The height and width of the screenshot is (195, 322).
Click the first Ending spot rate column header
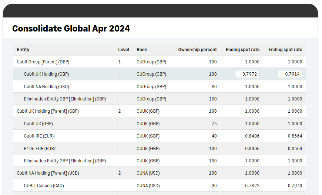point(242,50)
